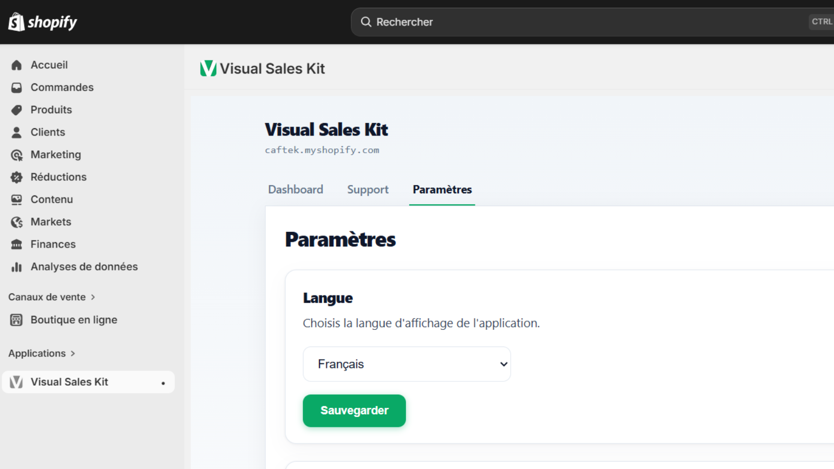Select Visual Sales Kit app in sidebar

tap(89, 382)
